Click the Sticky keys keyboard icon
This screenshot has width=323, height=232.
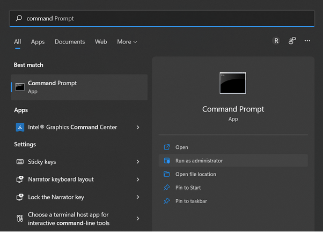pos(20,162)
